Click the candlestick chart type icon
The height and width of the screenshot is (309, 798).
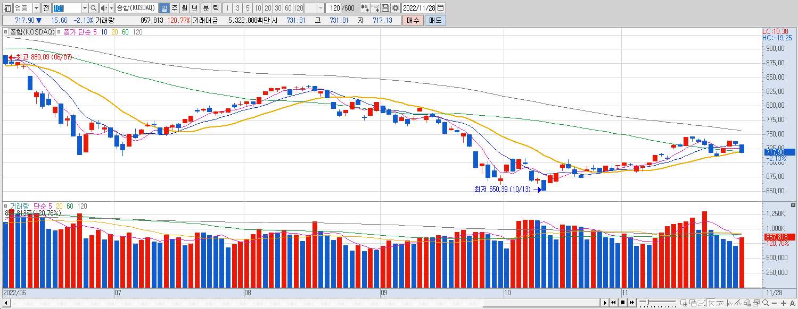click(x=365, y=8)
